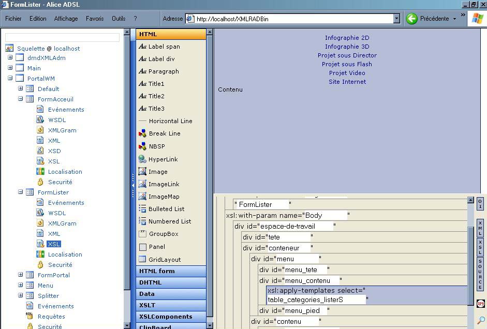The width and height of the screenshot is (487, 329).
Task: Switch to the vertical SOURCE tab
Action: click(480, 274)
